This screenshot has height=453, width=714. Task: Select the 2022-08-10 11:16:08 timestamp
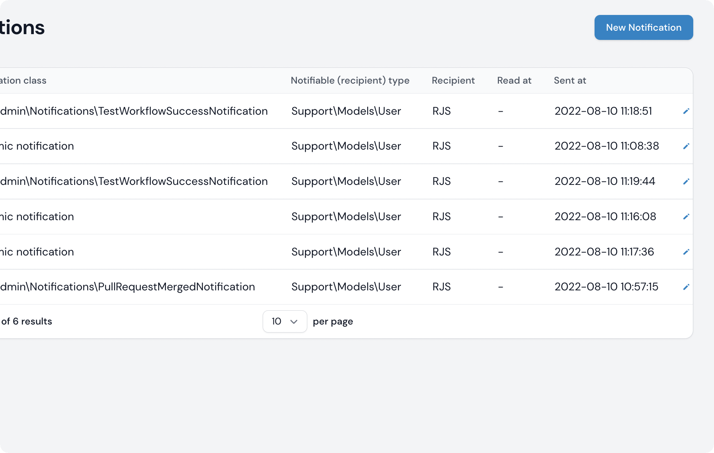605,217
